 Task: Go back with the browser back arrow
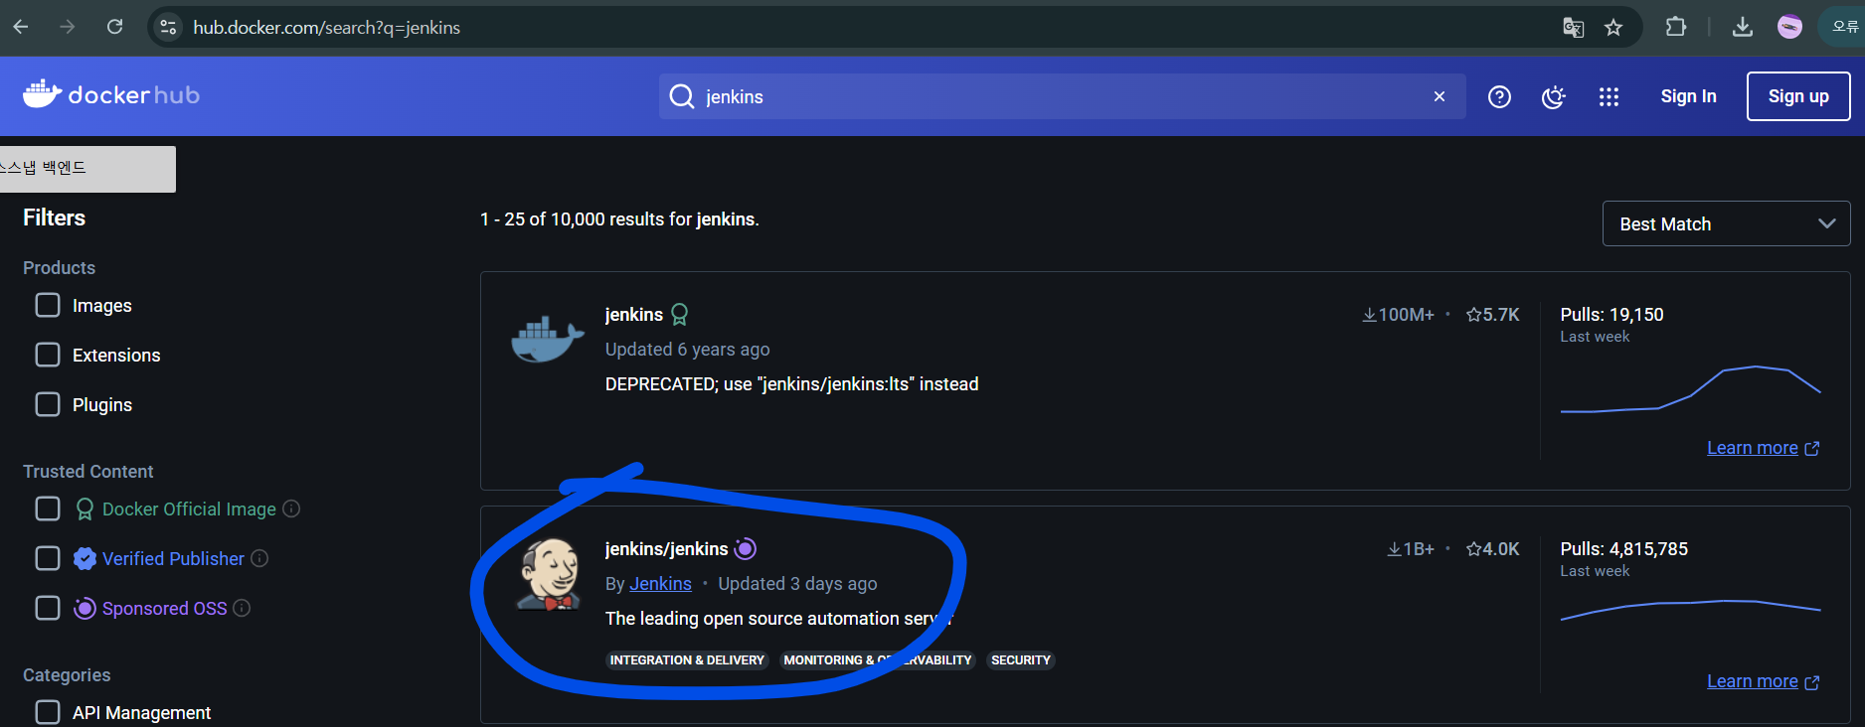(21, 27)
